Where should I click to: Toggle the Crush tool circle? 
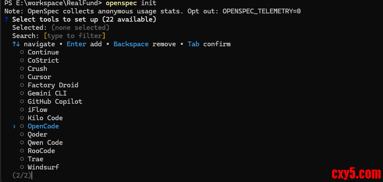click(x=22, y=69)
